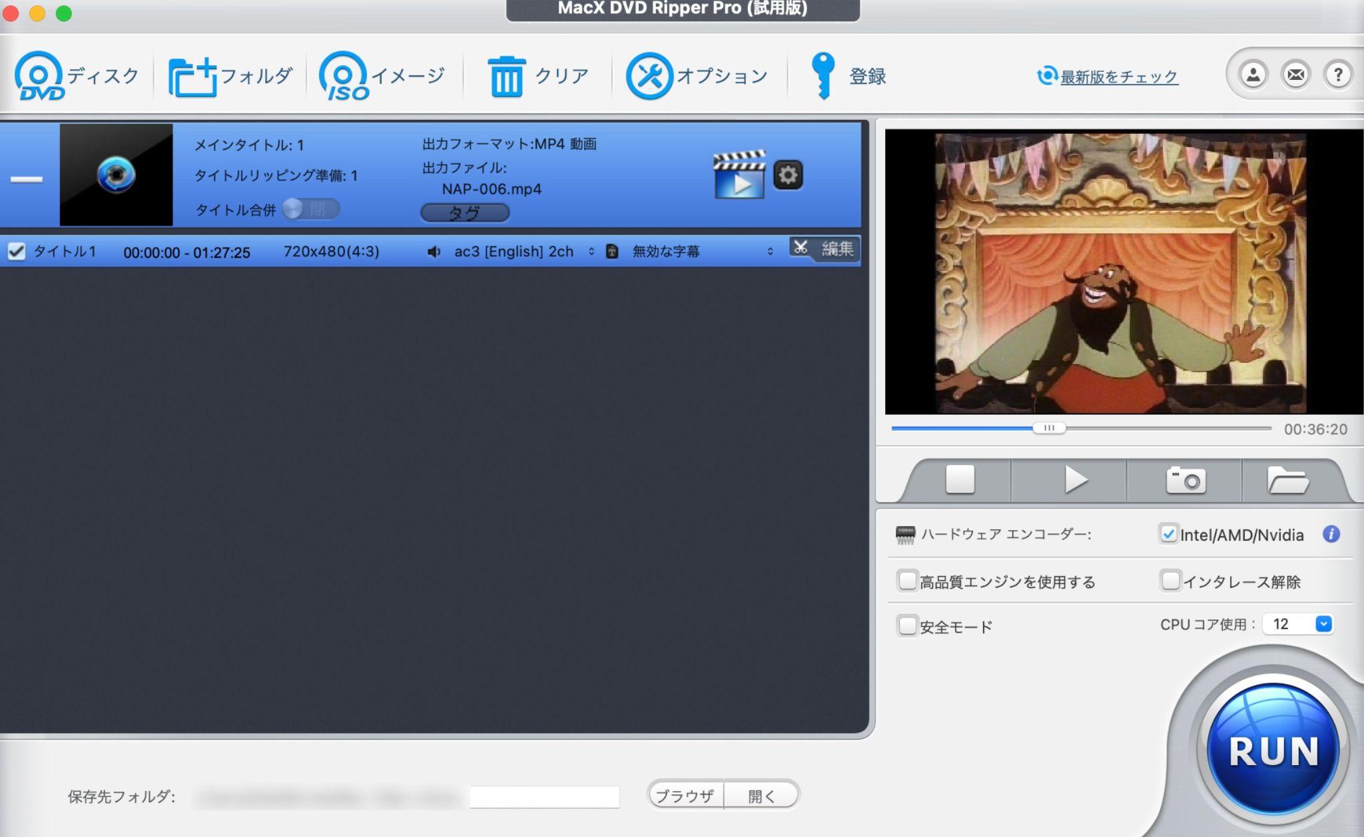Open the CPU コア使用 dropdown

(x=1298, y=624)
